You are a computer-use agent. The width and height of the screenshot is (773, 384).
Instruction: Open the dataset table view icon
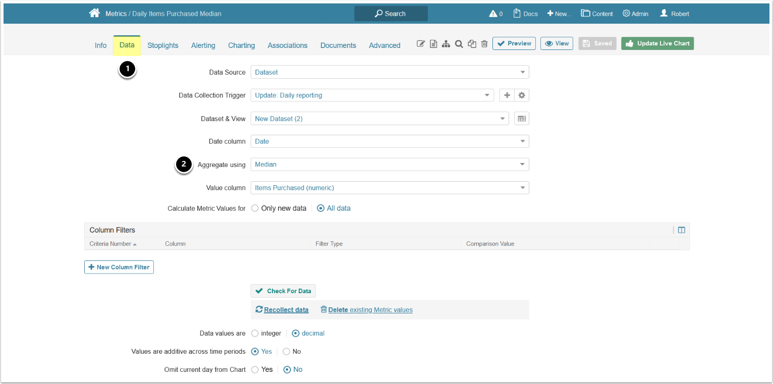pyautogui.click(x=522, y=119)
